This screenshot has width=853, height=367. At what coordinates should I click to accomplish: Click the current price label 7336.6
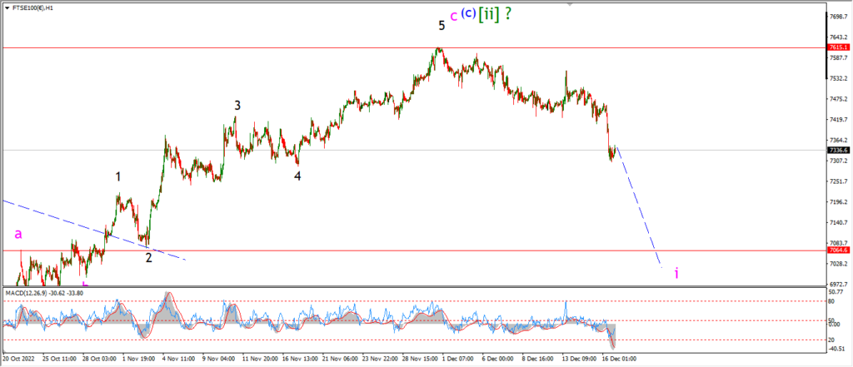tap(838, 150)
